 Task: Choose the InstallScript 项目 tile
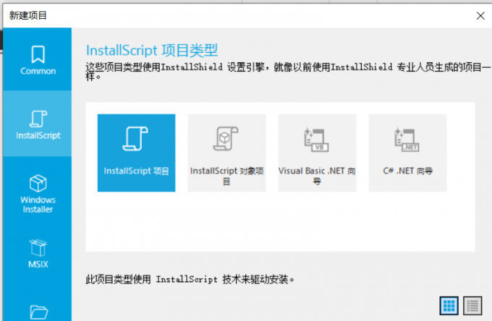point(136,153)
